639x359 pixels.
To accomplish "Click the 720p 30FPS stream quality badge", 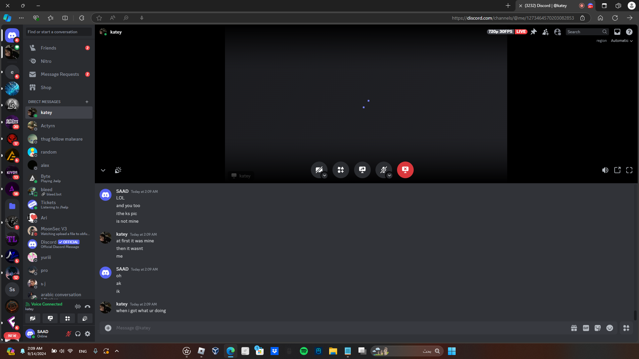I will point(500,32).
